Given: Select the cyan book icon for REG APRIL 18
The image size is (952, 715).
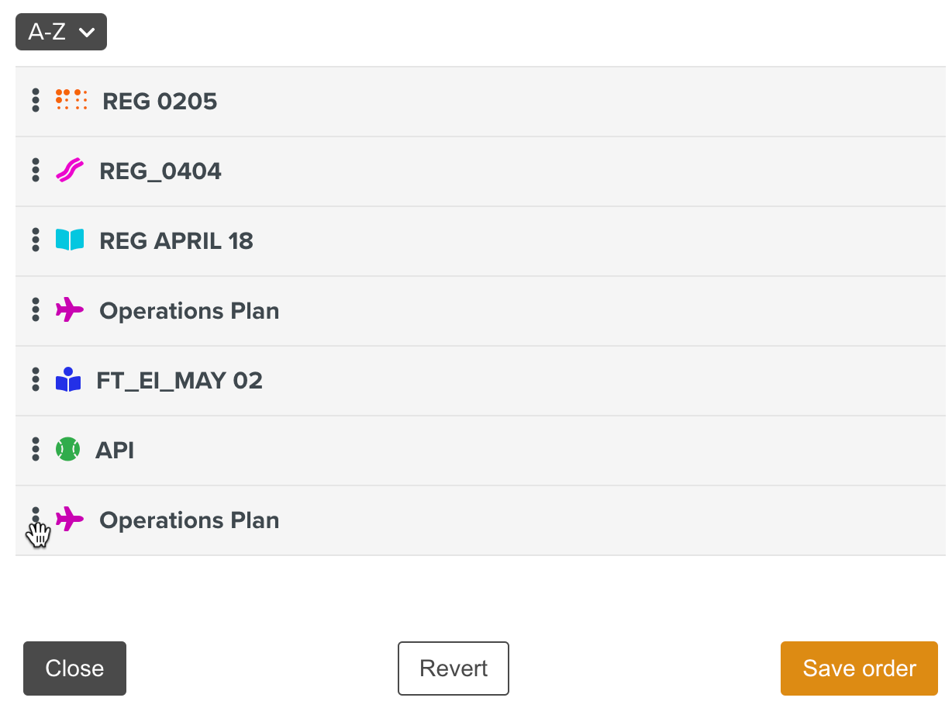Looking at the screenshot, I should point(69,240).
